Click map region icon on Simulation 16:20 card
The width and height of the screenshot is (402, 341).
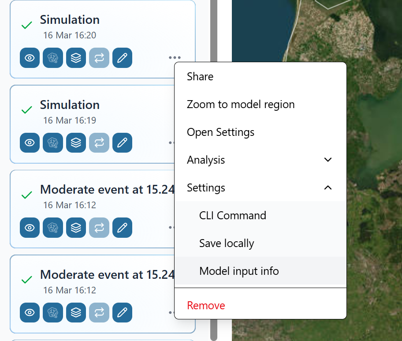coord(53,58)
